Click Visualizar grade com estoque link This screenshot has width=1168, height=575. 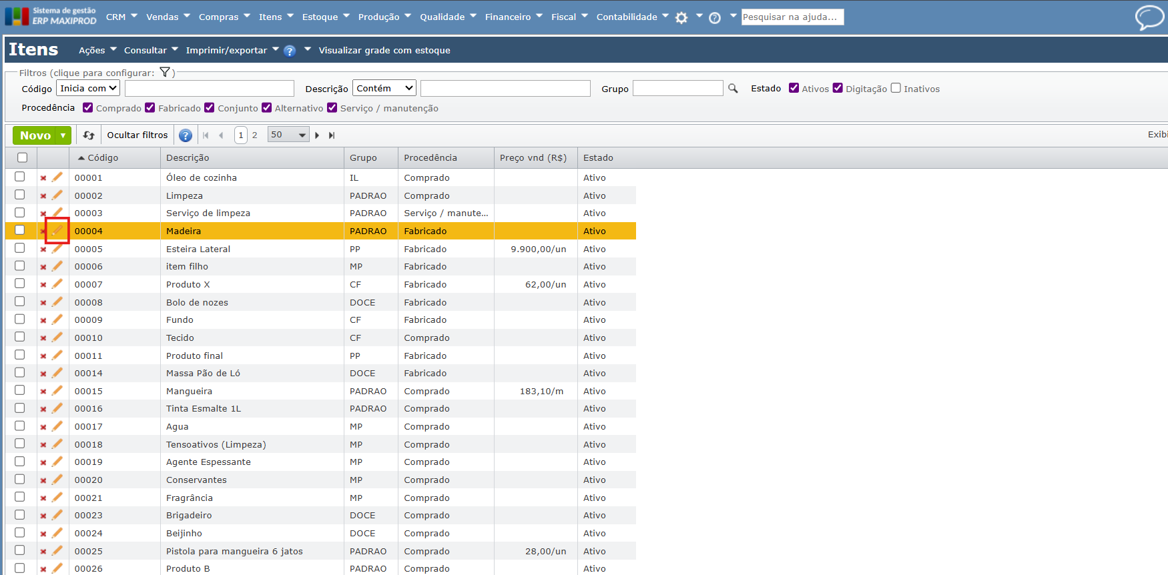pyautogui.click(x=384, y=50)
